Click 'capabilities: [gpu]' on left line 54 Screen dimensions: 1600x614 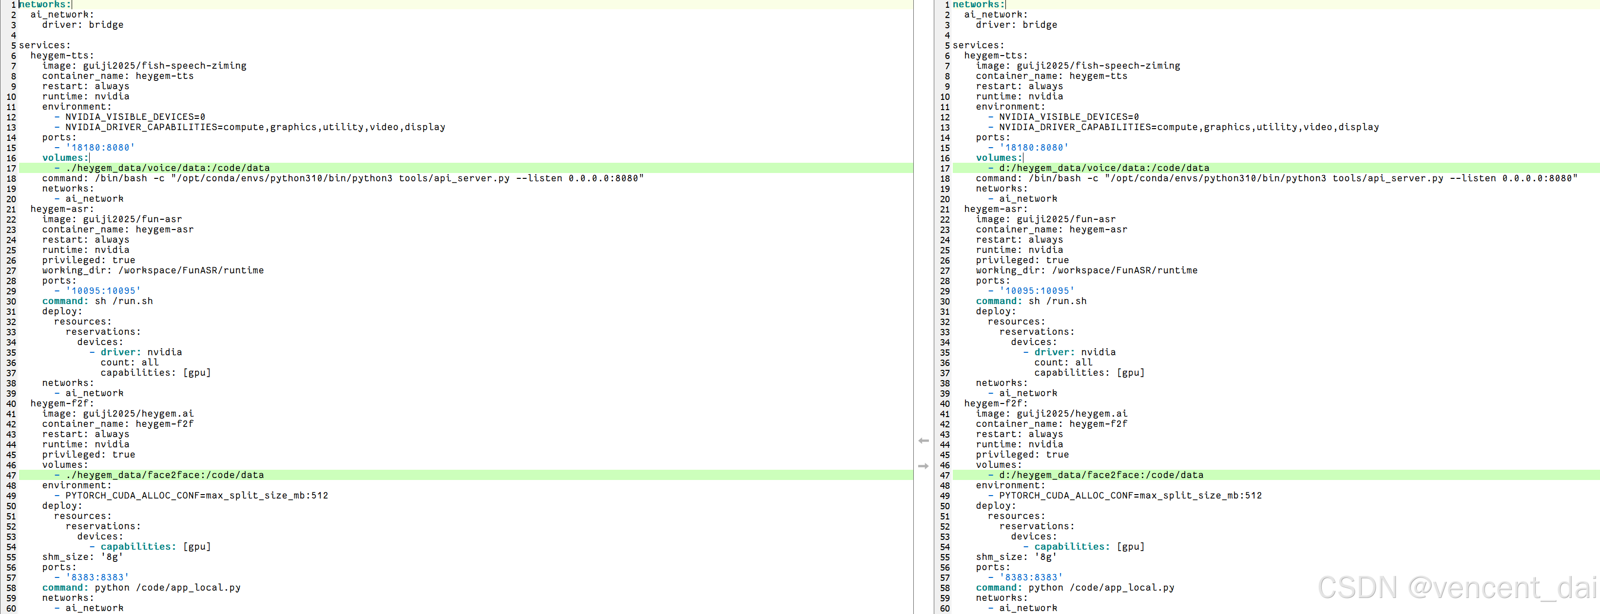click(155, 546)
